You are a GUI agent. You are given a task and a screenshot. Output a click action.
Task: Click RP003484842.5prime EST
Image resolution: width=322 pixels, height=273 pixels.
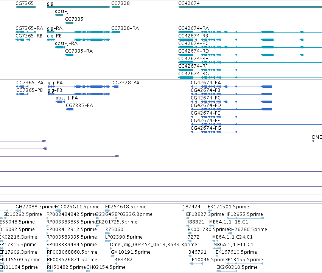click(48, 218)
